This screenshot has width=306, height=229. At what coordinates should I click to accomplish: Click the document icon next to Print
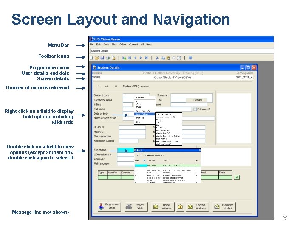click(113, 58)
